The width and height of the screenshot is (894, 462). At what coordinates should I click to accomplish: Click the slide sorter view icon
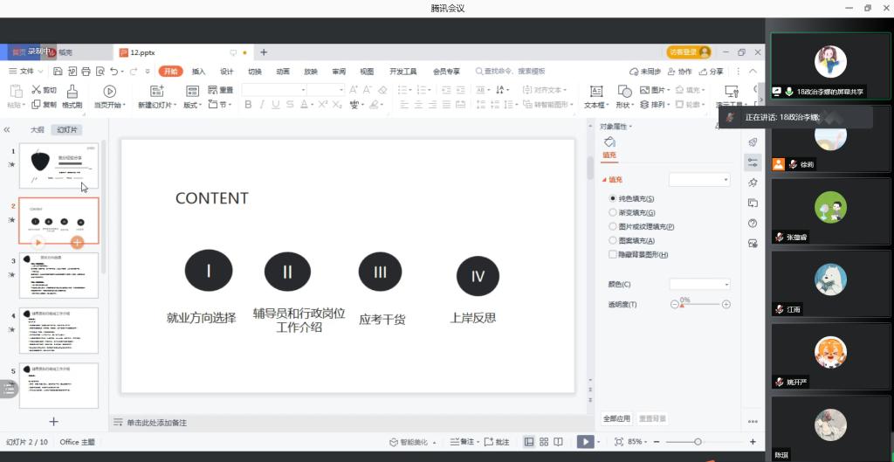tap(544, 442)
